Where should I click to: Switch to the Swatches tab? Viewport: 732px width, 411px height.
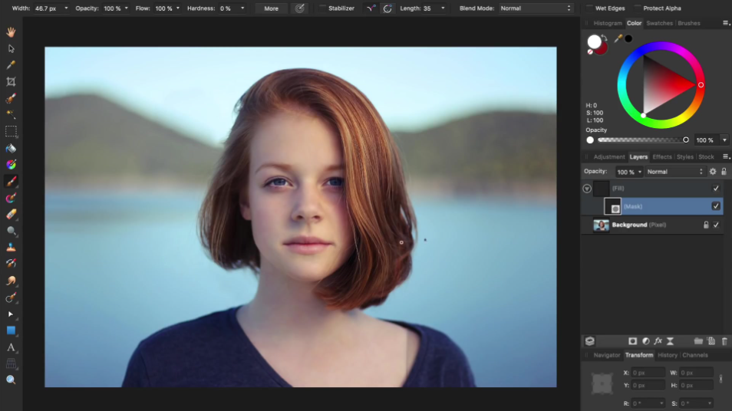tap(659, 23)
